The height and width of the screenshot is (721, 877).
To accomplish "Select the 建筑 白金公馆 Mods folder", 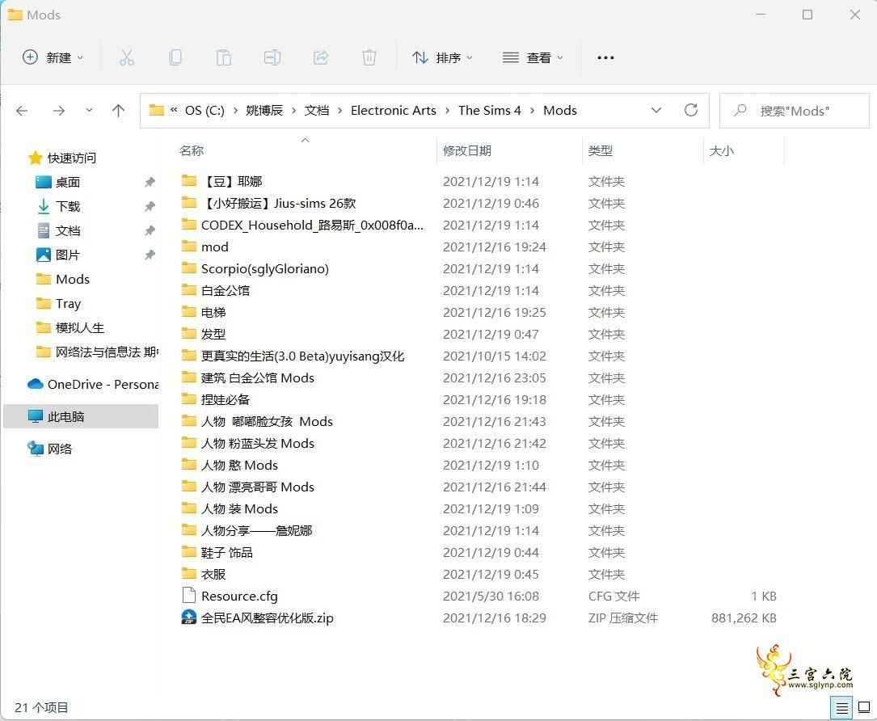I will [x=248, y=377].
